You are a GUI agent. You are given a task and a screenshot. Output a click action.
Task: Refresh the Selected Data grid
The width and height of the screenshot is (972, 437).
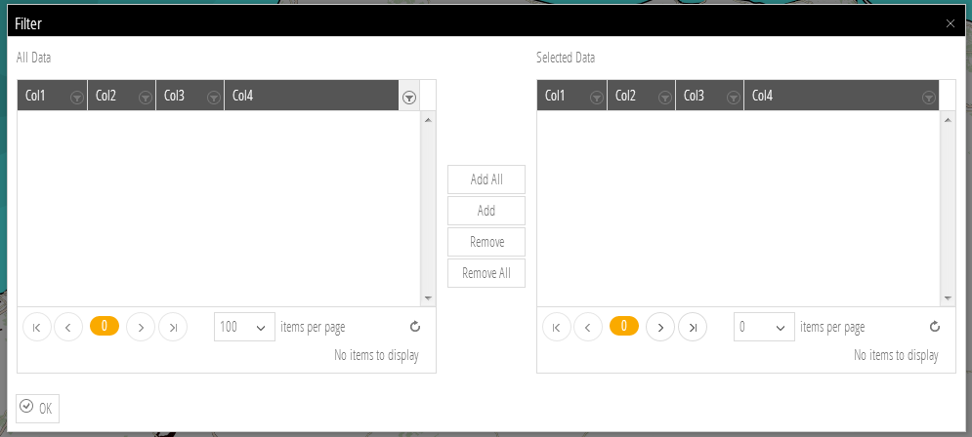934,327
